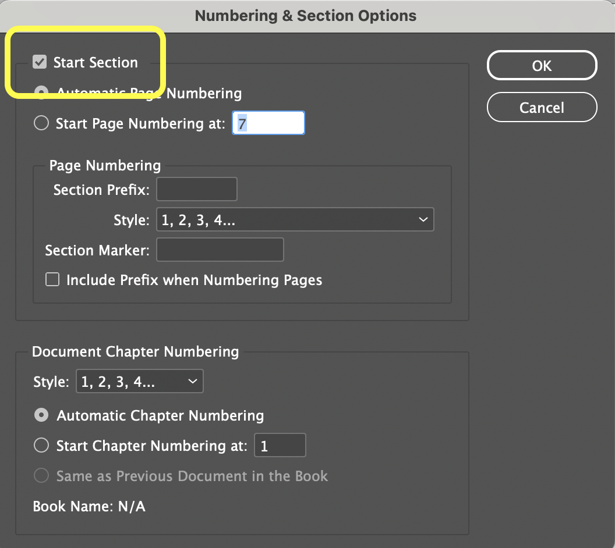Select the Automatic Chapter Numbering radio button
Image resolution: width=615 pixels, height=548 pixels.
click(41, 415)
